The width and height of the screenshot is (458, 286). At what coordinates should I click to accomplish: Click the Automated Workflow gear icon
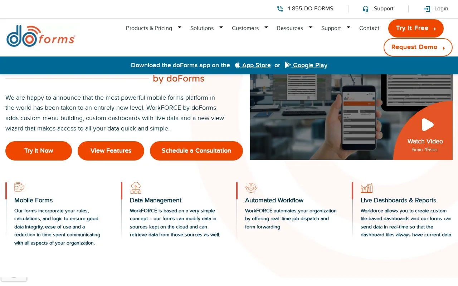click(x=251, y=188)
